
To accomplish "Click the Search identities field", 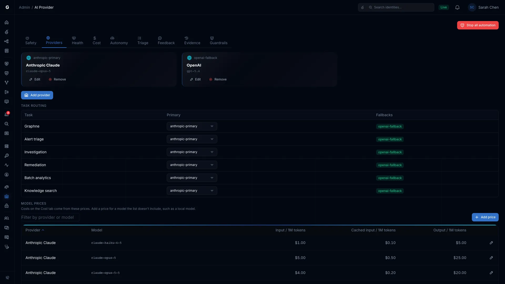I will (396, 7).
